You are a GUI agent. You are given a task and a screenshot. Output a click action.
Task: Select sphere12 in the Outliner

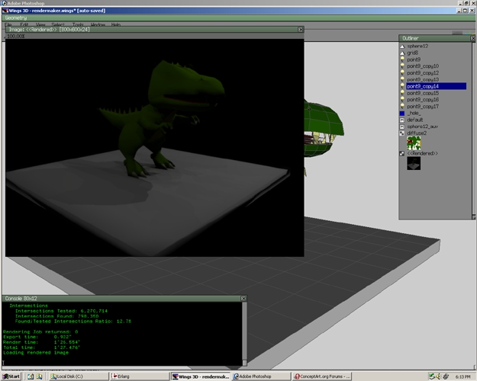click(x=417, y=46)
